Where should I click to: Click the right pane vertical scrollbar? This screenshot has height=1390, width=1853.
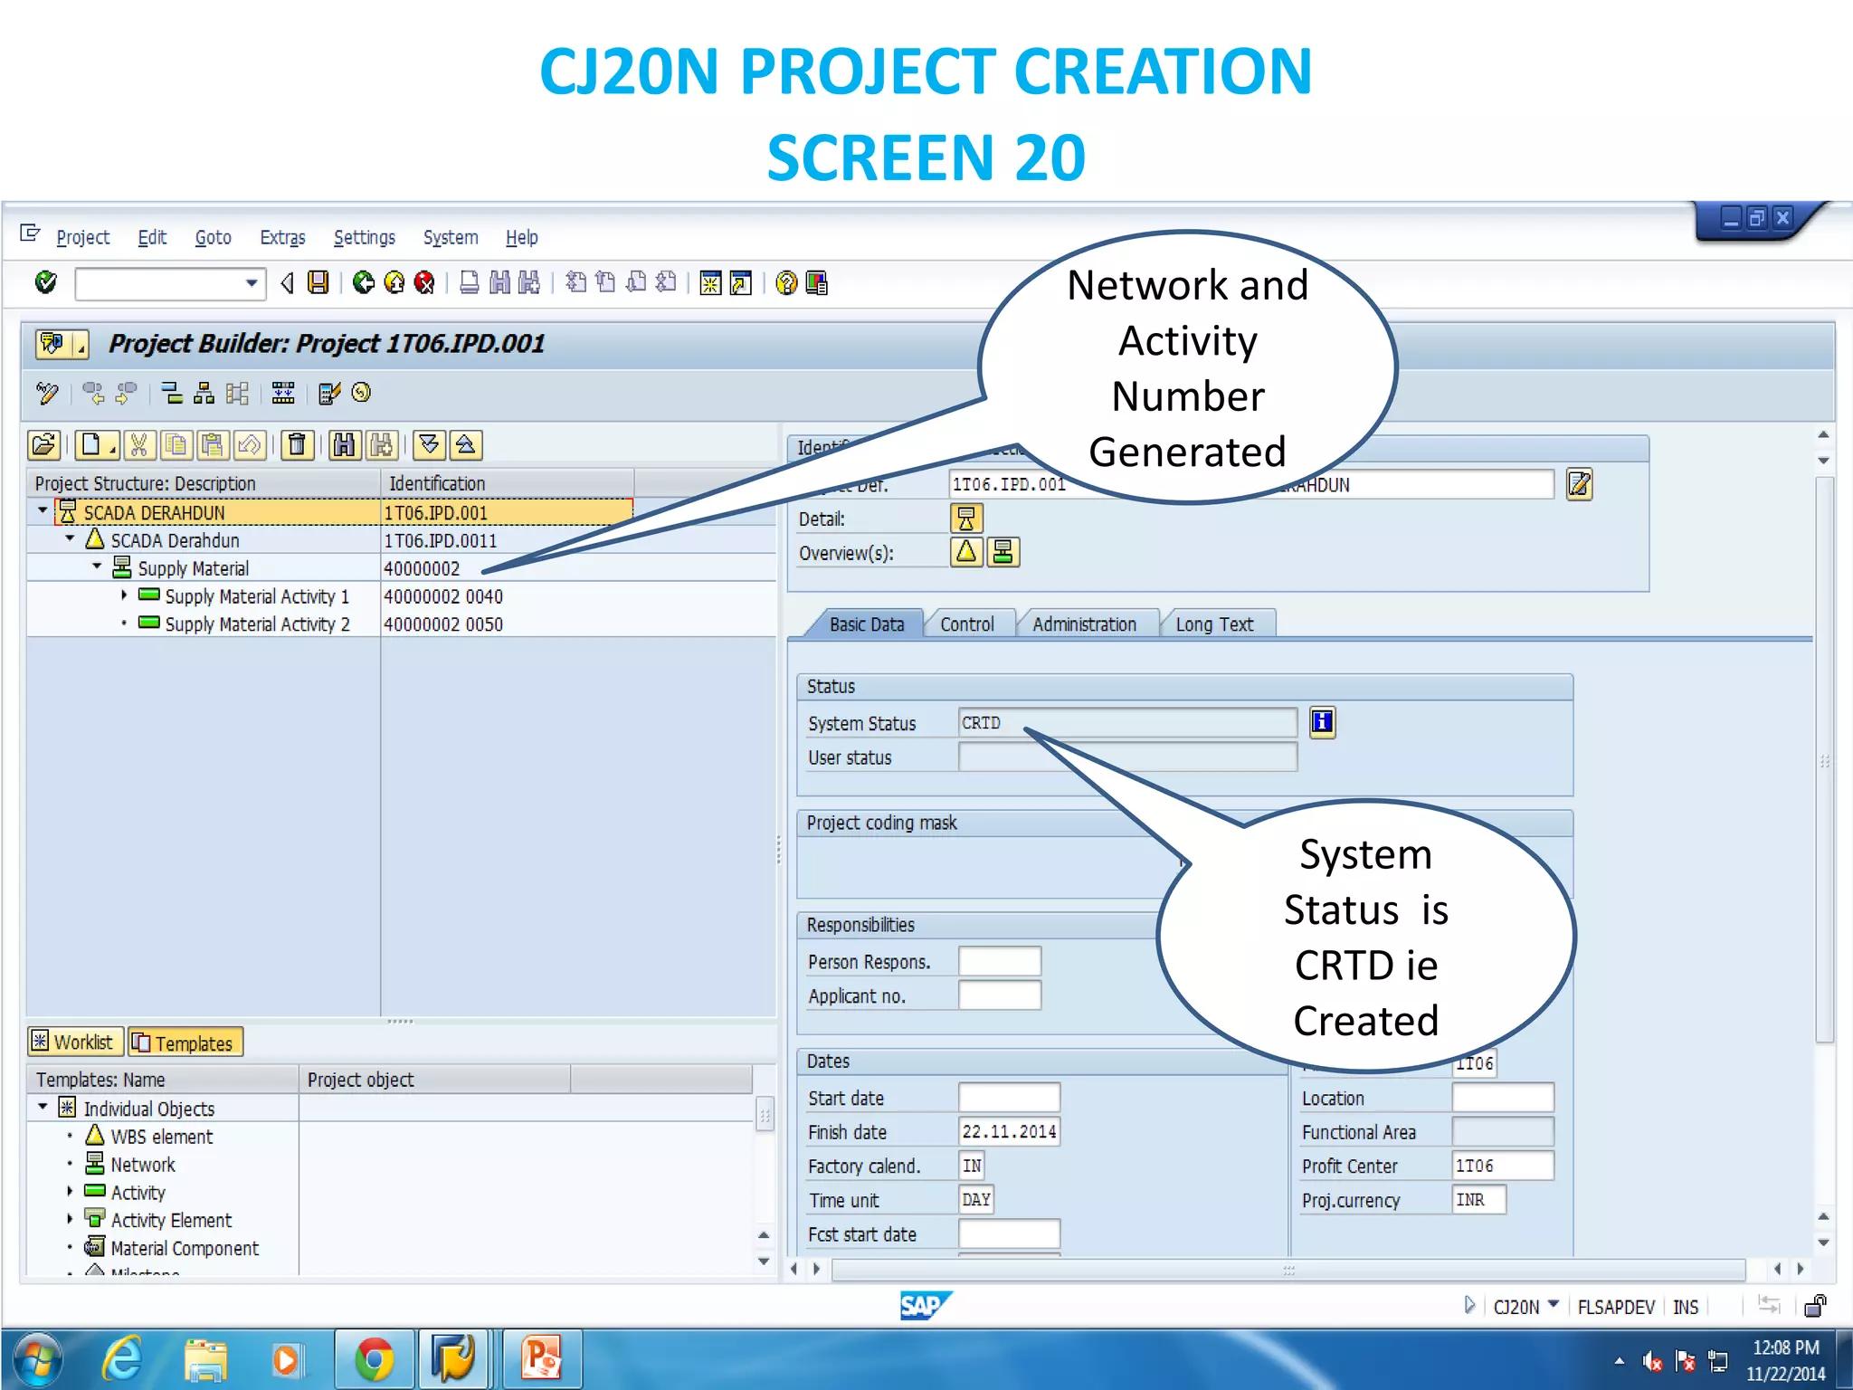(1824, 758)
